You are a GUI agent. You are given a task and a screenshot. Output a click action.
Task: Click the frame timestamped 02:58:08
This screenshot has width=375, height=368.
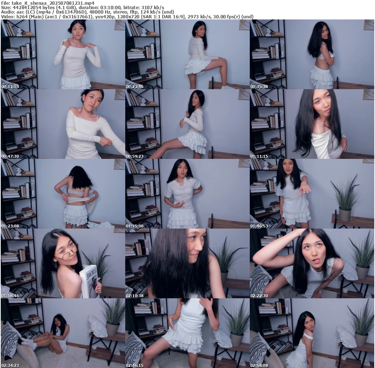312,333
